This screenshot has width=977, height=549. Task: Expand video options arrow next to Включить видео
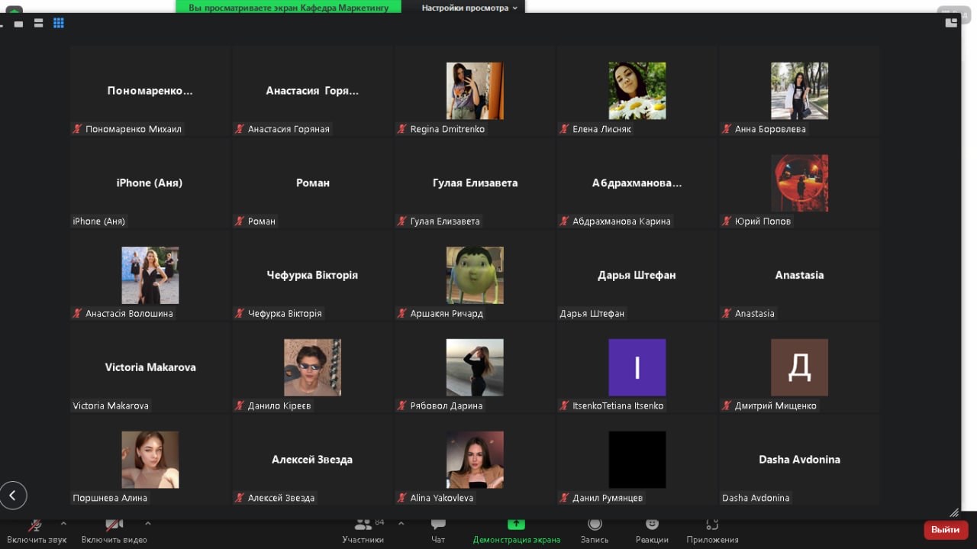point(147,524)
